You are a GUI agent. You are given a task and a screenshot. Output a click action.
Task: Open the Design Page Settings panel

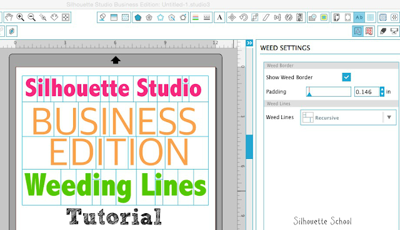coord(336,17)
